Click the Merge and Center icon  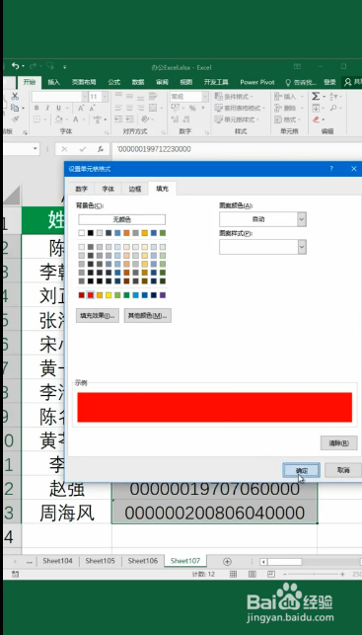pos(153,108)
